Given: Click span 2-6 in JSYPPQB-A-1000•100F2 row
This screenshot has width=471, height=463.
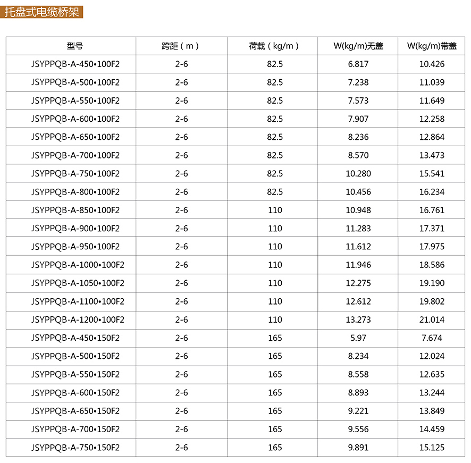Looking at the screenshot, I should tap(181, 265).
